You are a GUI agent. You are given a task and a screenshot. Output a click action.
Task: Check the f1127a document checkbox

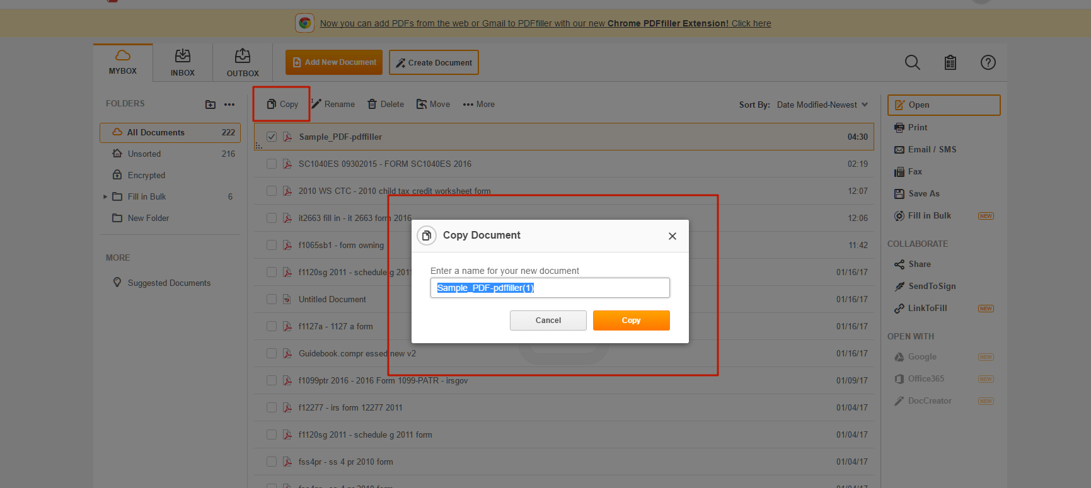pyautogui.click(x=272, y=326)
